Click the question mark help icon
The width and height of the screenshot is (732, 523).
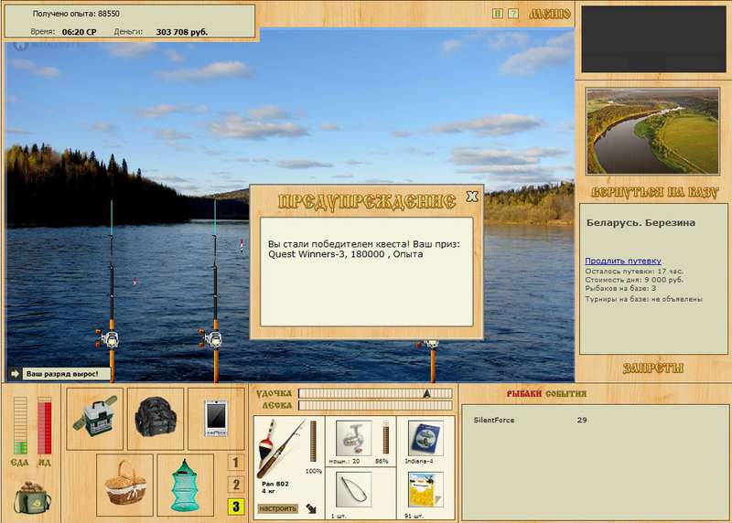(513, 14)
